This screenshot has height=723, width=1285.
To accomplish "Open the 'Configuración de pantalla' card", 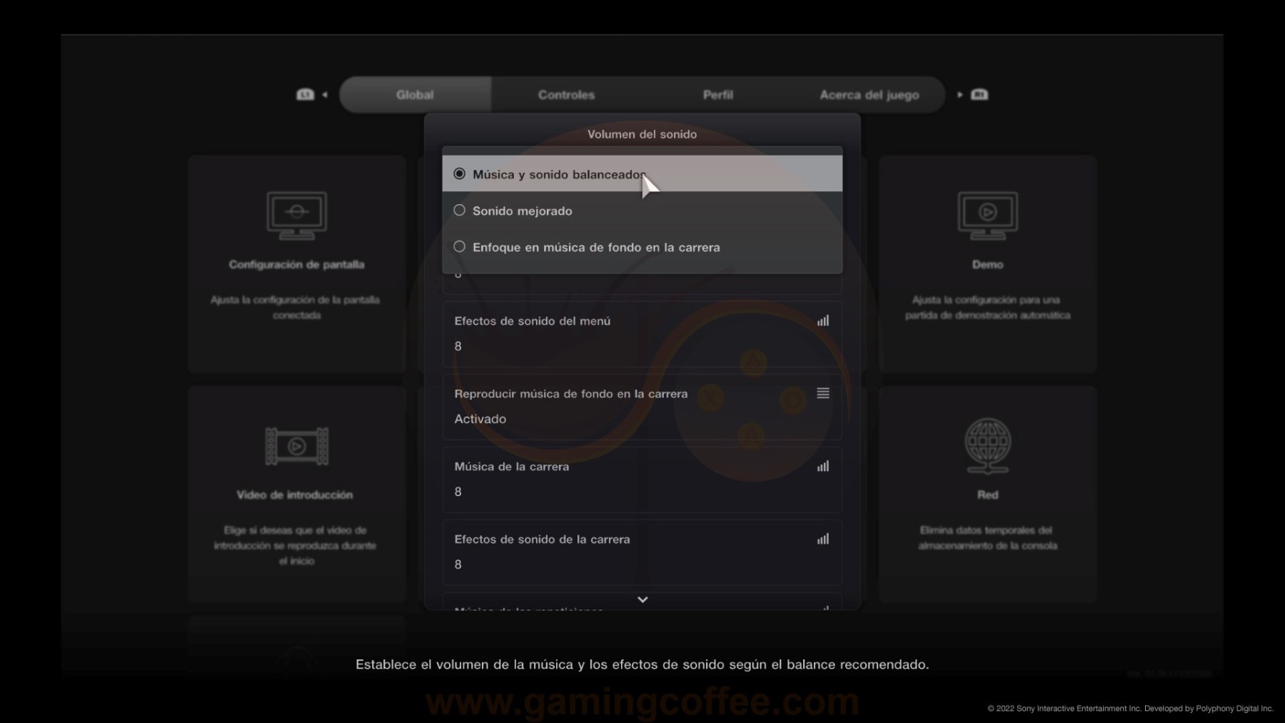I will (x=297, y=263).
